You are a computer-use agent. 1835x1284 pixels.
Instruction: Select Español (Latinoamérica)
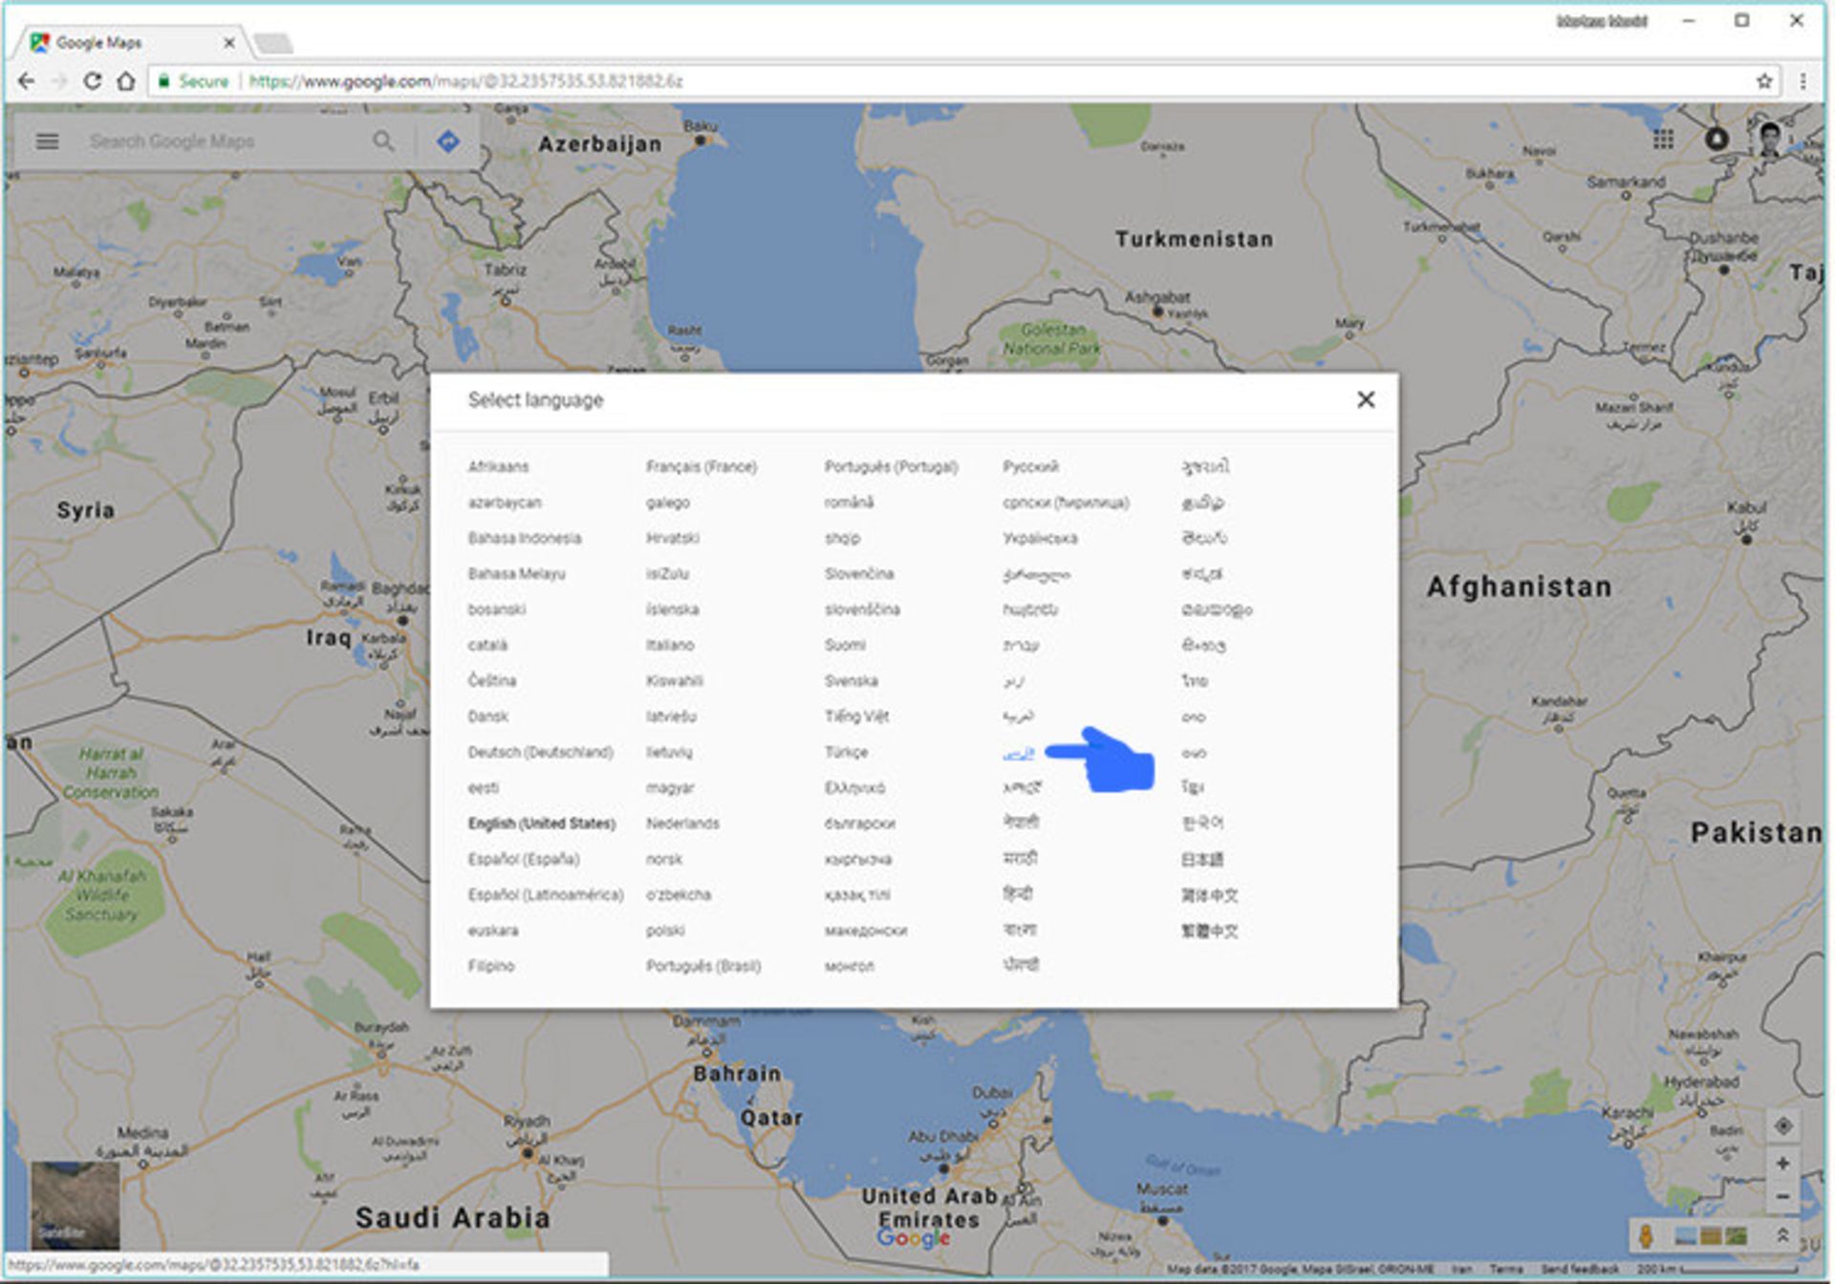(546, 894)
